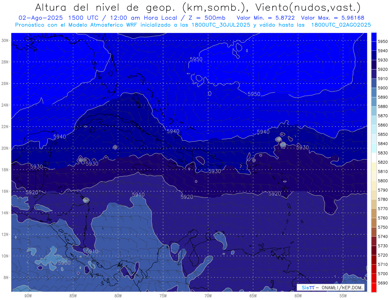389x300 pixels.
Task: Click the color bar legend value 5800
Action: pos(383,181)
